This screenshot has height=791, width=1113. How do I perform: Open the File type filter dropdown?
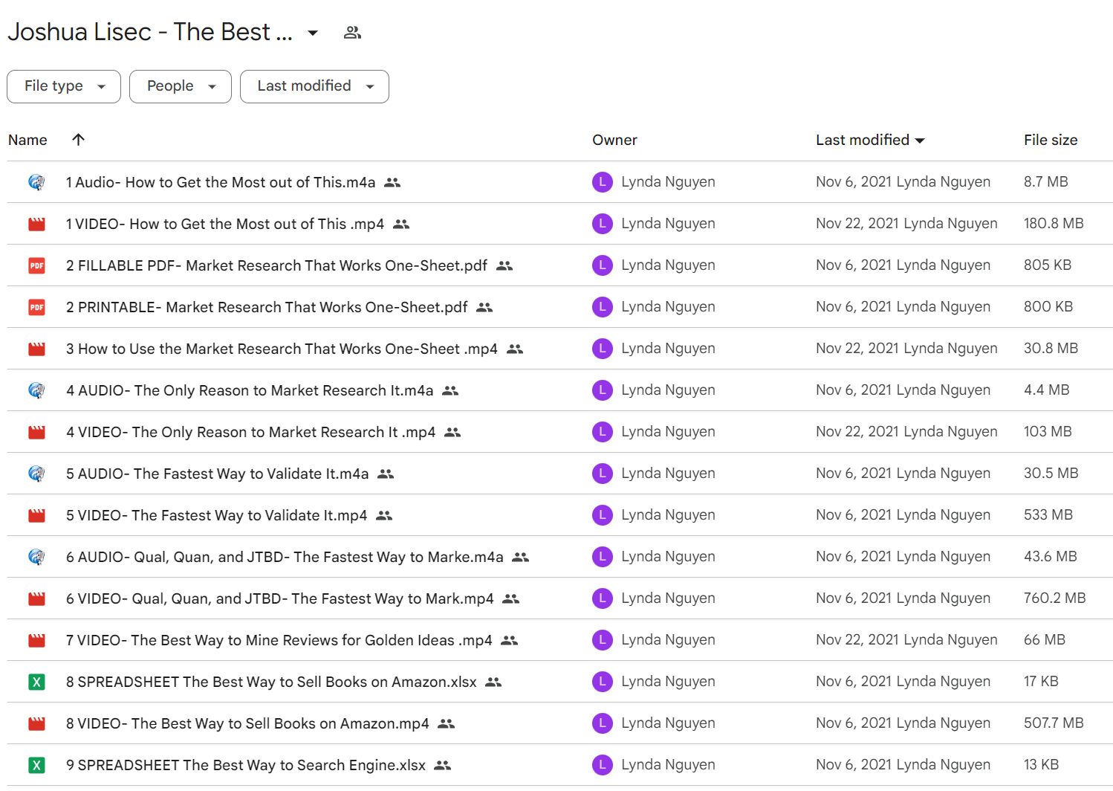[64, 86]
